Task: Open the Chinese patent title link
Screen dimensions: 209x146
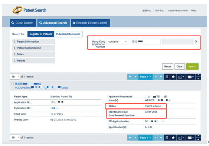Action: (x=28, y=84)
